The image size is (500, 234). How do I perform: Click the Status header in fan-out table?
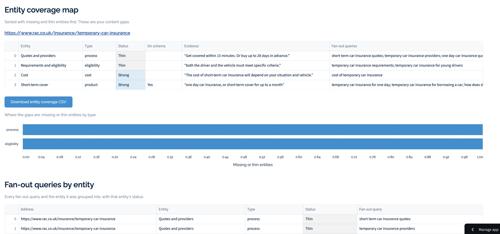point(330,209)
